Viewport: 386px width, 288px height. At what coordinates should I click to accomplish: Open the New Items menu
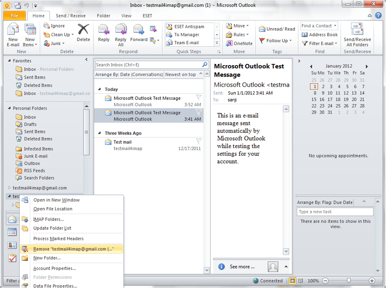[30, 35]
